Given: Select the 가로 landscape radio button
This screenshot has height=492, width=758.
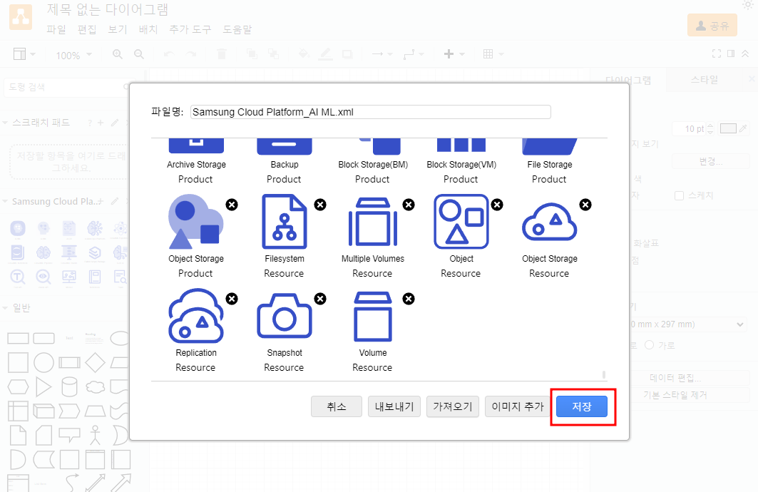Looking at the screenshot, I should pyautogui.click(x=649, y=345).
